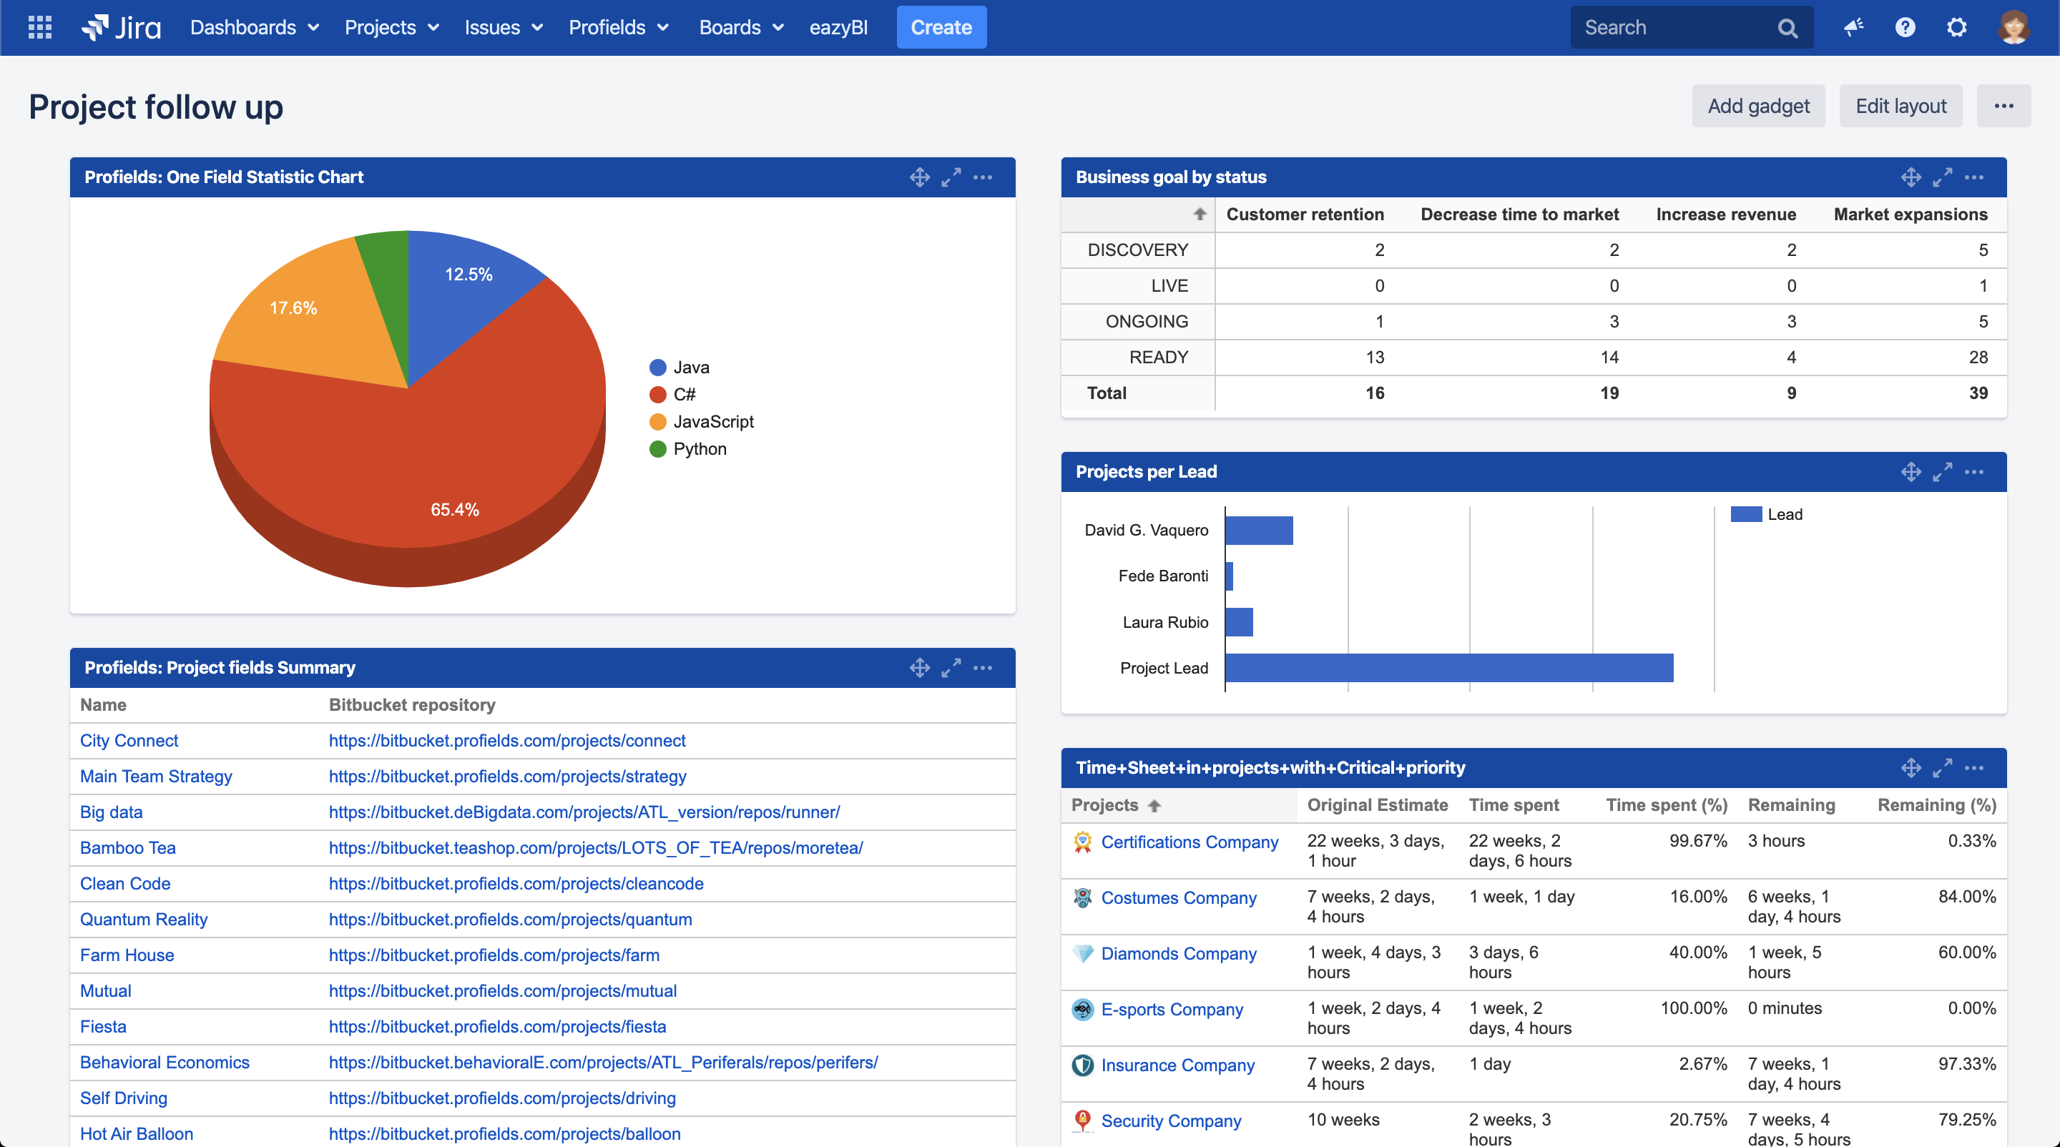Screen dimensions: 2060x1147
Task: Move the Projects per Lead gadget
Action: point(1911,471)
